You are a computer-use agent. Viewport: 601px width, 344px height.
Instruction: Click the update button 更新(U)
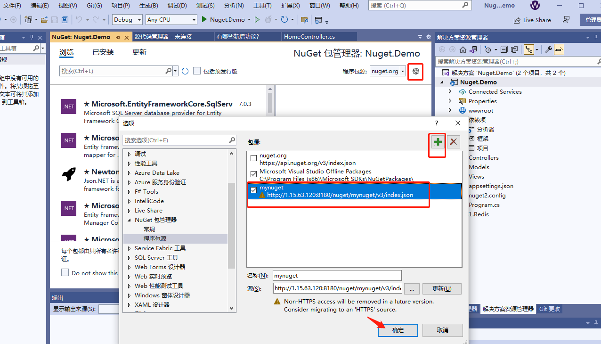442,288
